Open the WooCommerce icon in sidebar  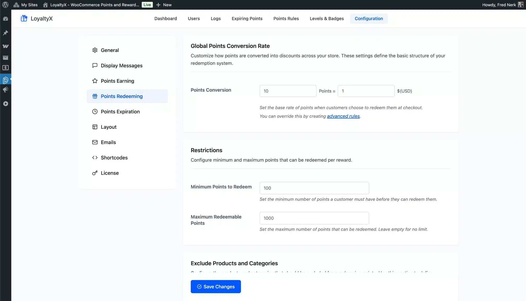[x=5, y=46]
